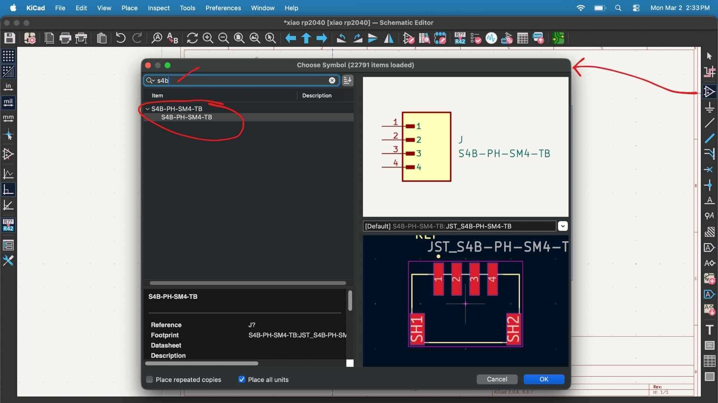Open the footprint selection dropdown
The image size is (718, 403).
pos(562,226)
